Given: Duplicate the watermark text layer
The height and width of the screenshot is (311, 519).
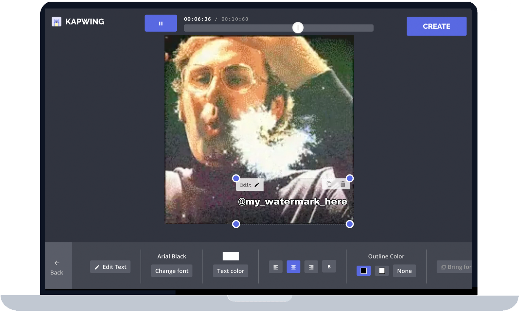Looking at the screenshot, I should (x=329, y=184).
